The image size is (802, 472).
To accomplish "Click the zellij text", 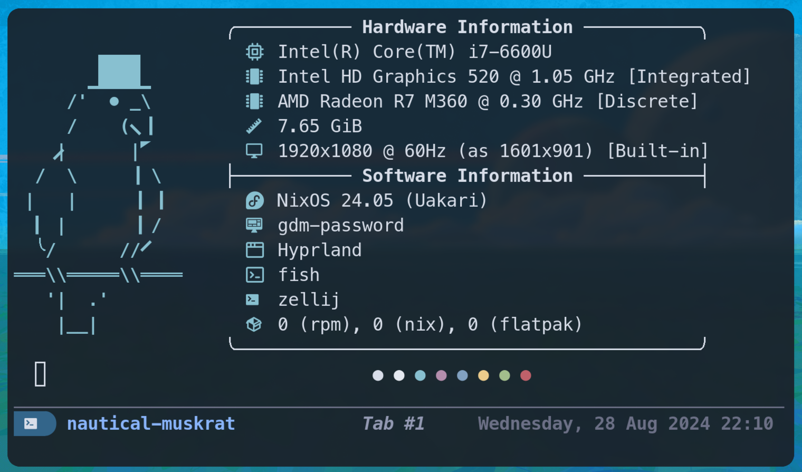I will point(309,300).
